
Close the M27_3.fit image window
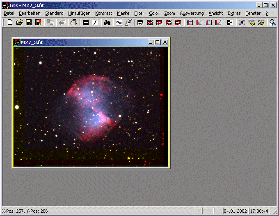click(x=165, y=42)
